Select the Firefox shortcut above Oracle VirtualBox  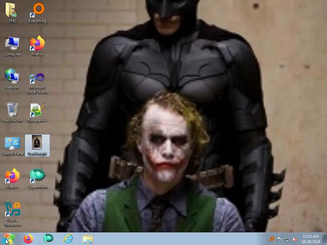coord(12,179)
